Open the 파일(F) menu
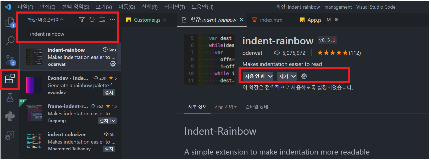The height and width of the screenshot is (160, 431). tap(25, 7)
